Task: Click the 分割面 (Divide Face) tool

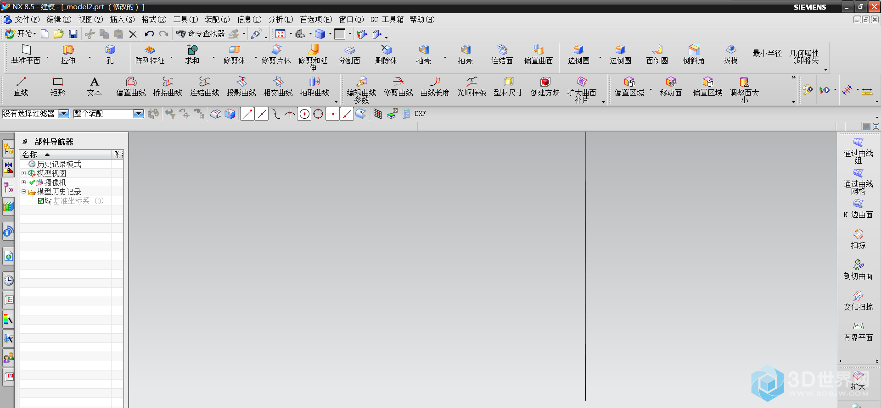Action: (349, 55)
